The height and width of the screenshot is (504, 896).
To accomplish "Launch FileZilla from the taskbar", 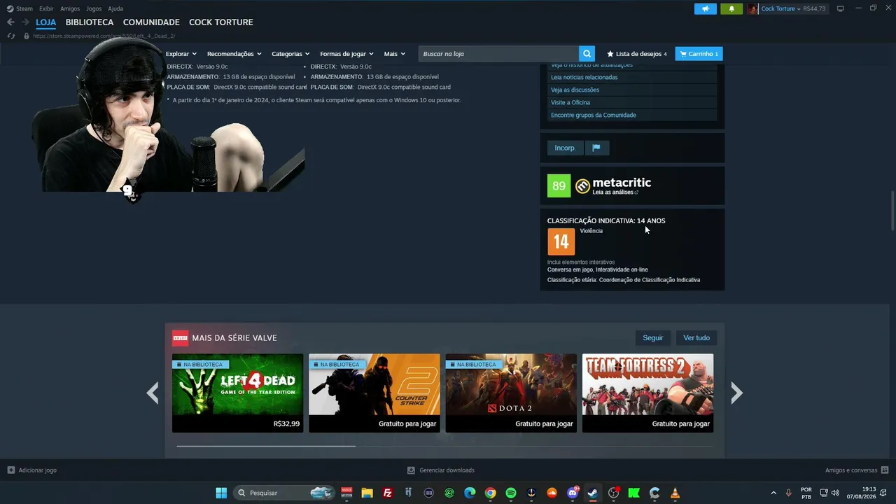I will (x=388, y=493).
